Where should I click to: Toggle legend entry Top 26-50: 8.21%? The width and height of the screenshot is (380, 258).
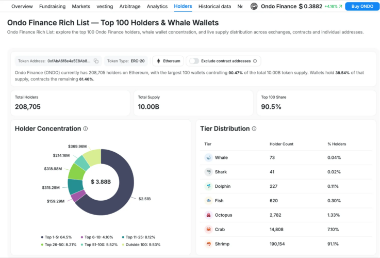(x=58, y=245)
